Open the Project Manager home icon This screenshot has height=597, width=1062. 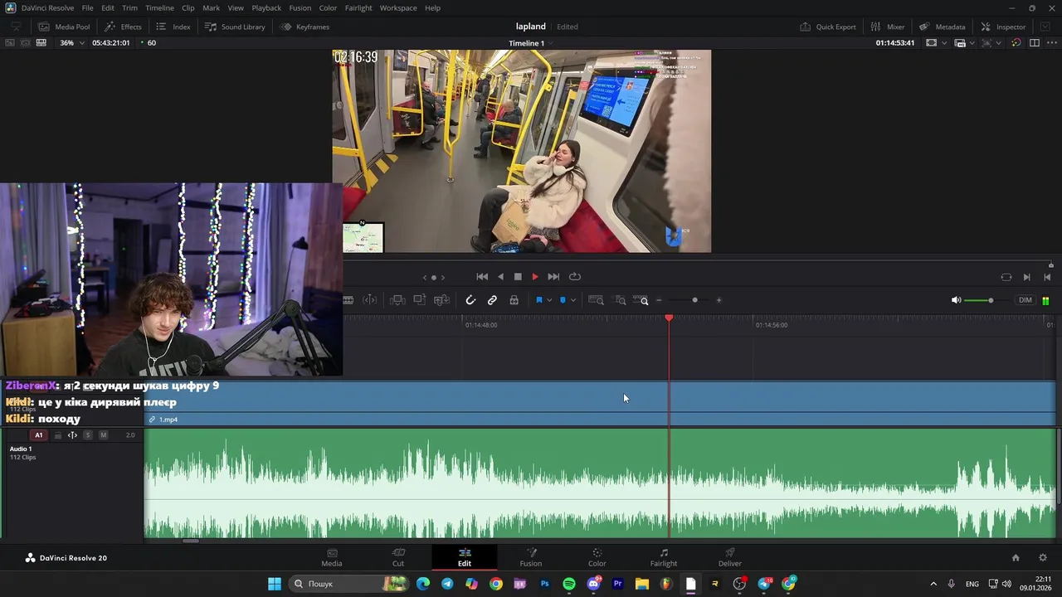click(x=1016, y=558)
